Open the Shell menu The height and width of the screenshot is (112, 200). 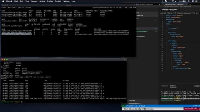pyautogui.click(x=16, y=1)
